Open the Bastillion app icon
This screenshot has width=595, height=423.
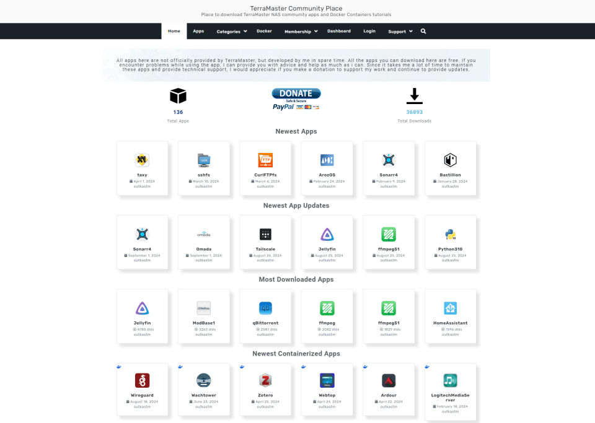(x=451, y=160)
